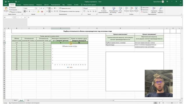Open Cell Styles (Стили ячеек)
The height and width of the screenshot is (104, 186).
[120, 10]
